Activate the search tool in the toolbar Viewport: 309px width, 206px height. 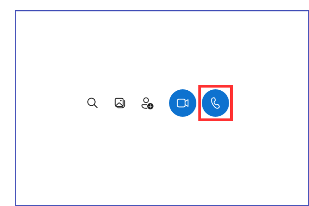click(92, 103)
